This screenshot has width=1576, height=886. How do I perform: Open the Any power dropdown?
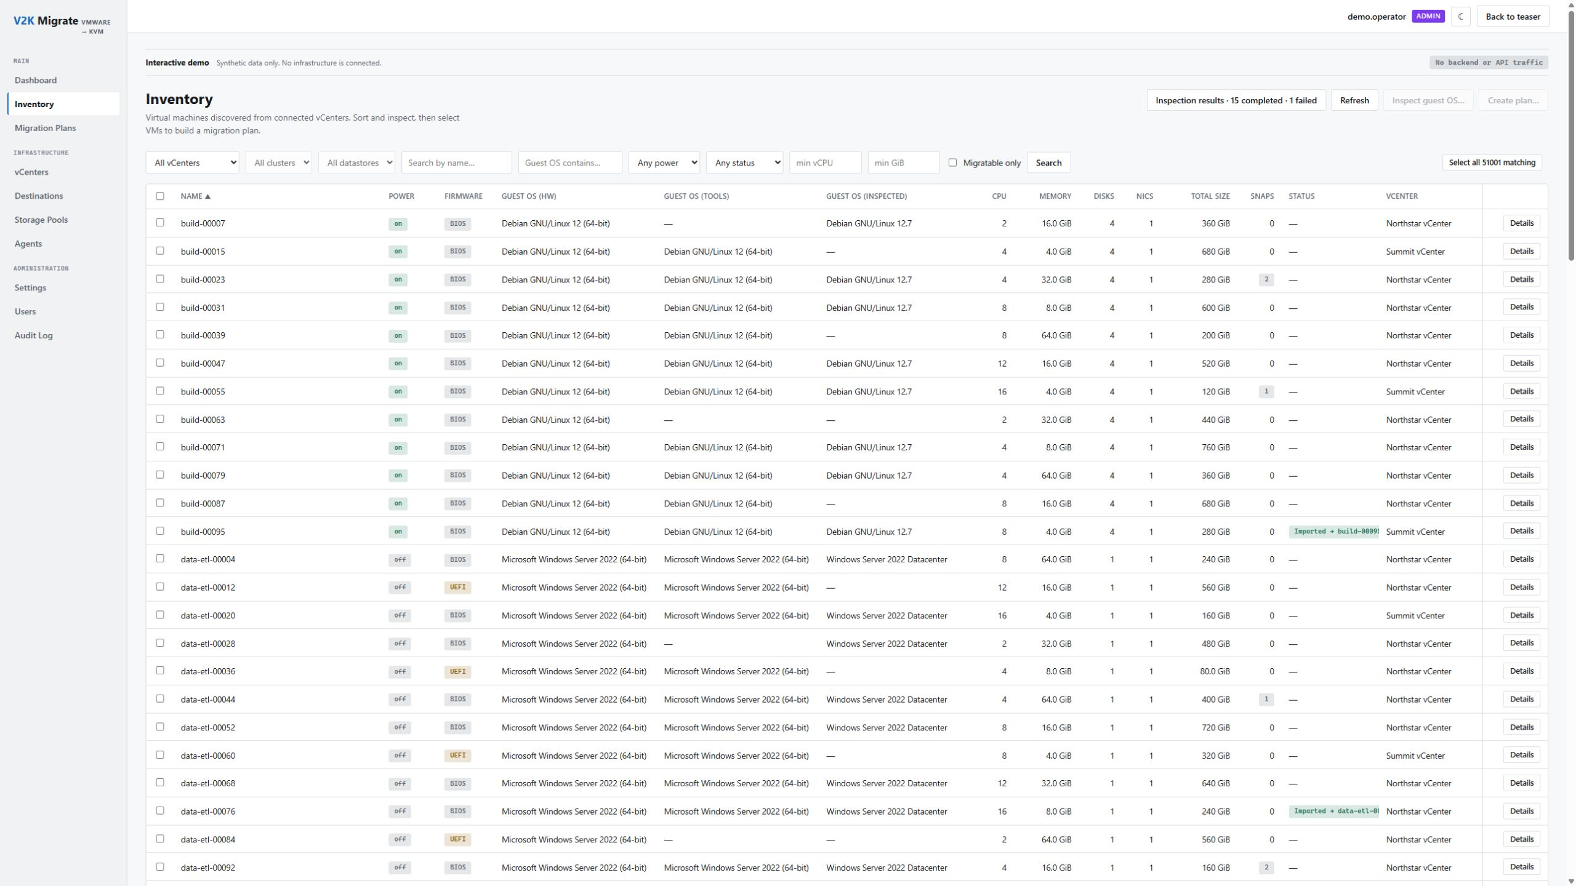[x=664, y=163]
